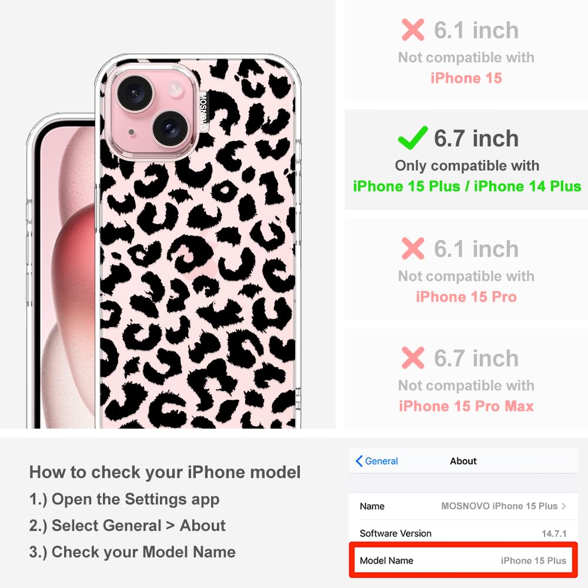The height and width of the screenshot is (588, 588).
Task: Open the Name row chevron in About
Action: click(x=564, y=506)
